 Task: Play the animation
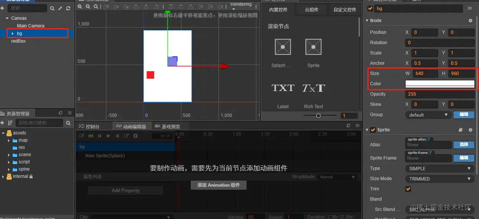point(109,136)
